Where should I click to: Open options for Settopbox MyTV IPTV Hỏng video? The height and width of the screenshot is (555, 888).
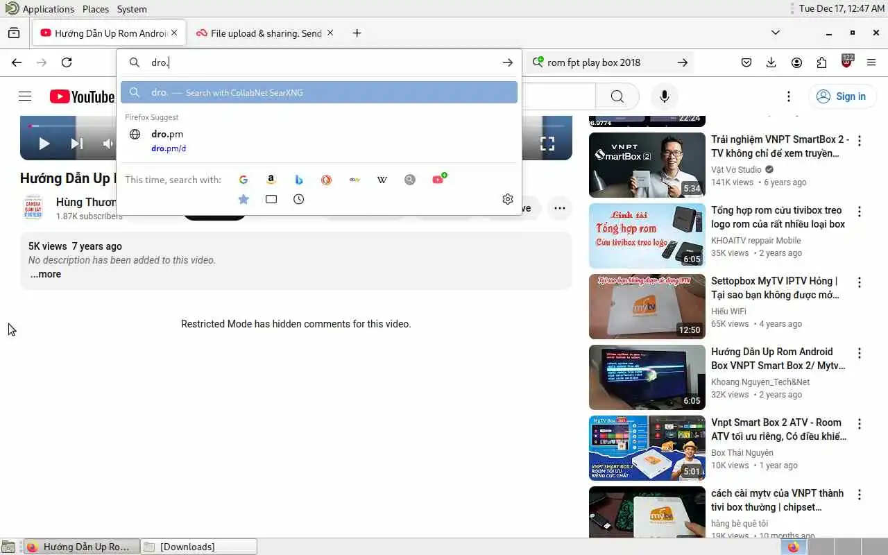tap(860, 282)
